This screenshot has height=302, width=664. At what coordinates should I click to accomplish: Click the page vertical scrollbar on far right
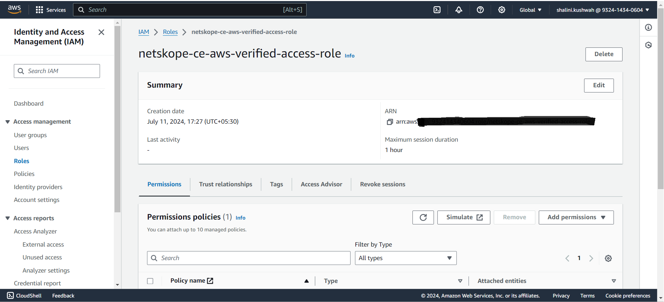(661, 99)
